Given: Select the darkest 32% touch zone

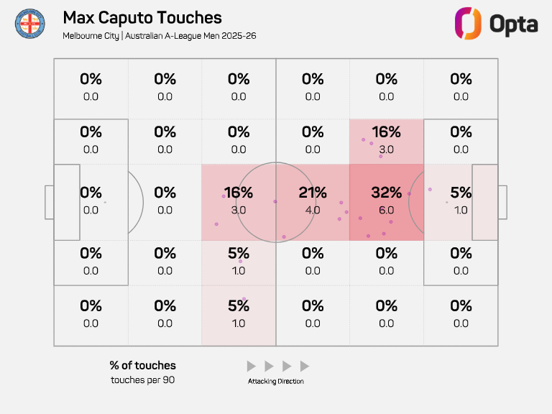Looking at the screenshot, I should click(387, 202).
